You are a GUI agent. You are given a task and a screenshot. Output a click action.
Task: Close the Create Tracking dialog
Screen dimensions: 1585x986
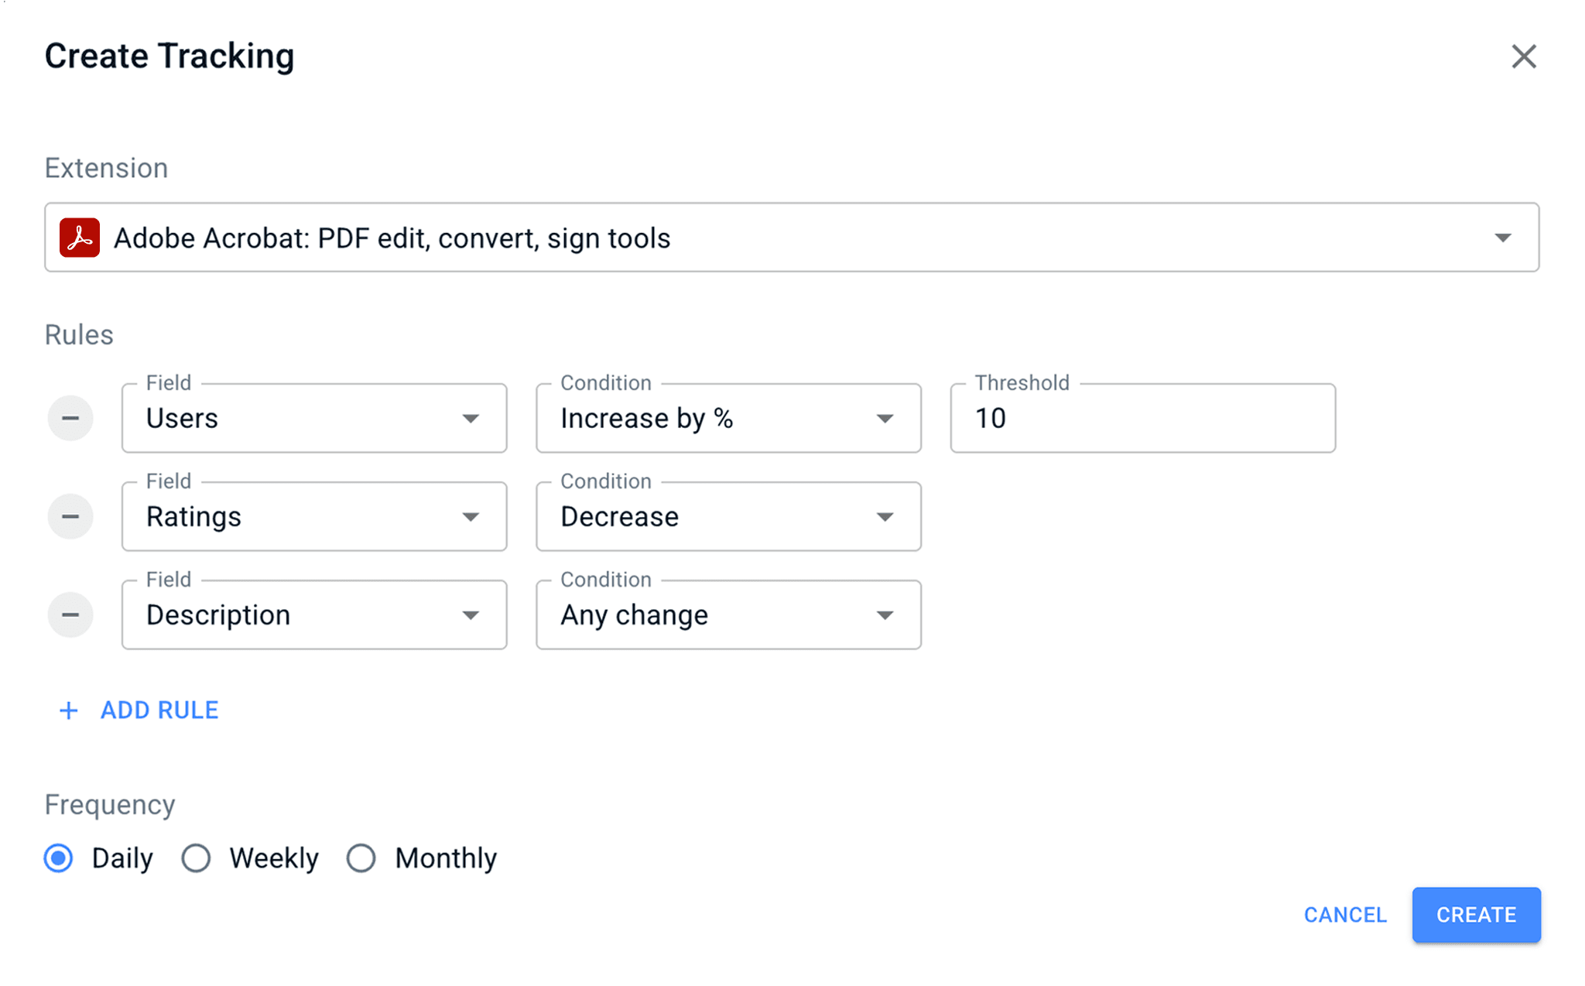coord(1523,56)
